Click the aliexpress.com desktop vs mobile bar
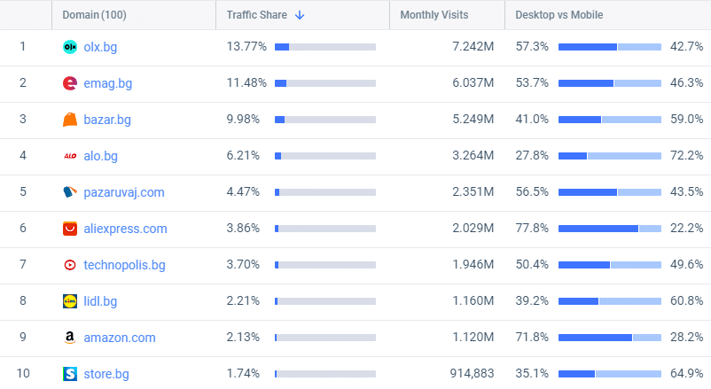Image resolution: width=711 pixels, height=389 pixels. click(610, 229)
